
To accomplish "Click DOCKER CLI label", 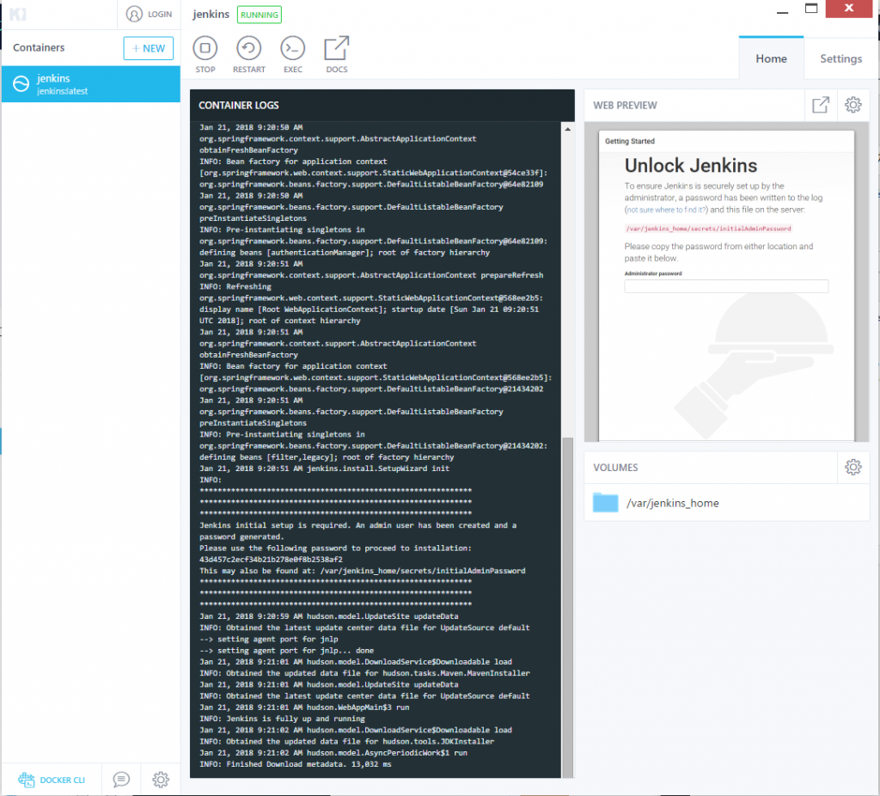I will point(62,780).
